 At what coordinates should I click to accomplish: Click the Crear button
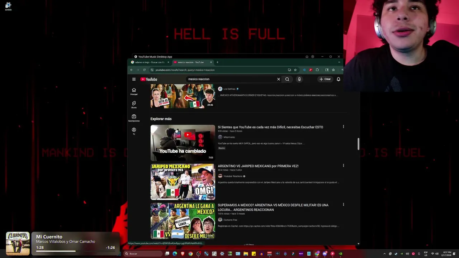[x=325, y=79]
